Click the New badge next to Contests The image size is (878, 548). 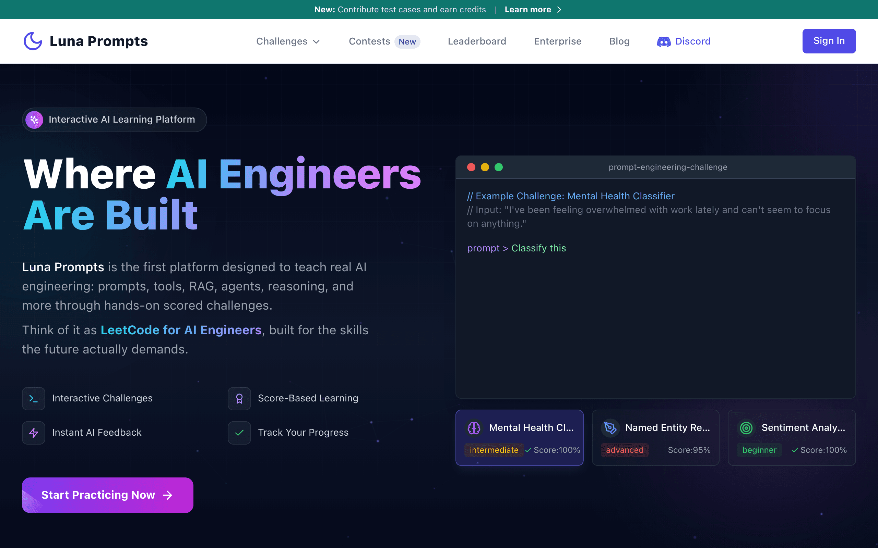[x=407, y=42]
